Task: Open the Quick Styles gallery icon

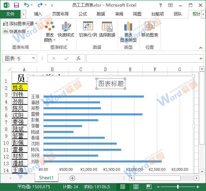Action: click(x=66, y=27)
